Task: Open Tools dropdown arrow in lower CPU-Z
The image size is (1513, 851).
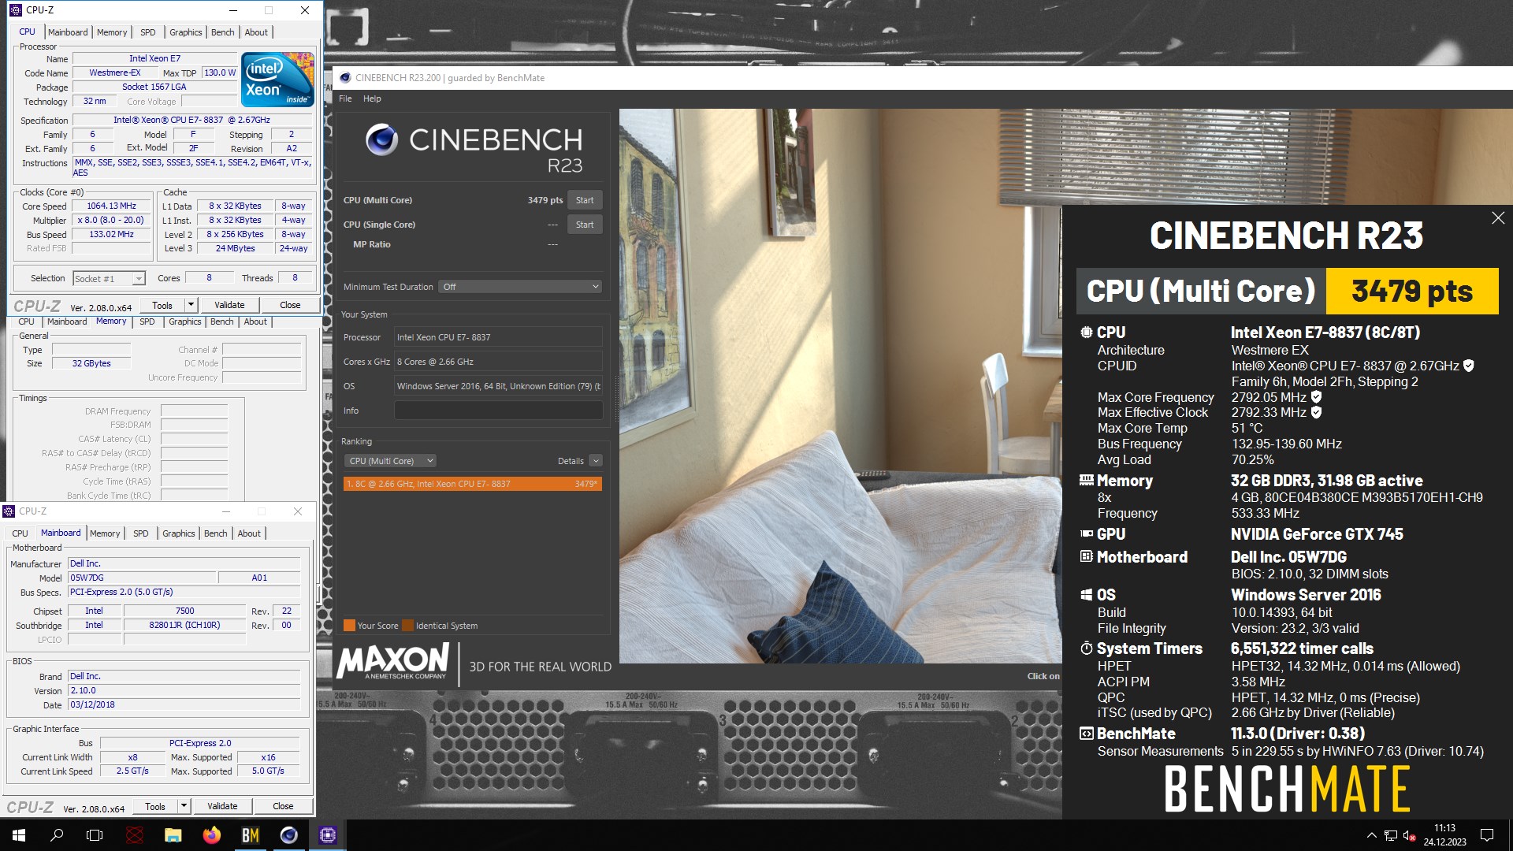Action: point(183,806)
